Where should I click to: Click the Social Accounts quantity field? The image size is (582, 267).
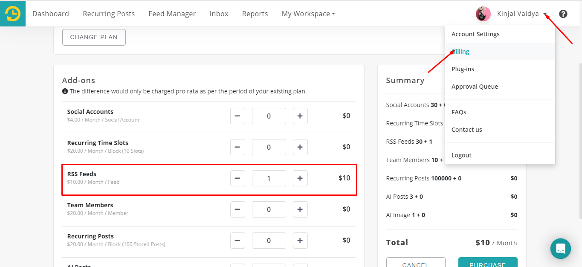coord(269,116)
